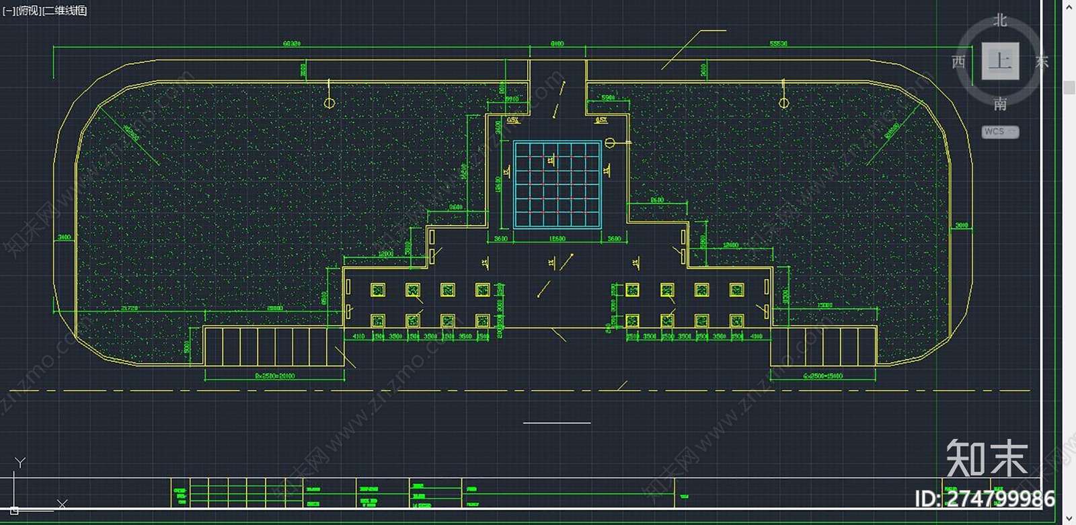
Task: Open the WCS coordinate system dropdown
Action: coord(1000,132)
